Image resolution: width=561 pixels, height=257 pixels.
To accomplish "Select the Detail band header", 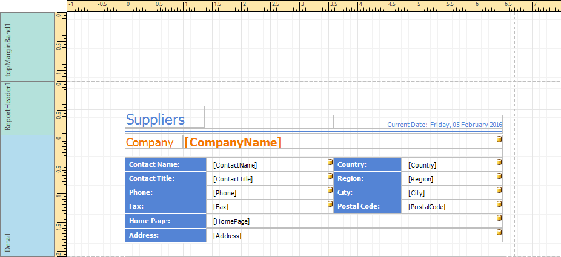I will click(x=27, y=195).
